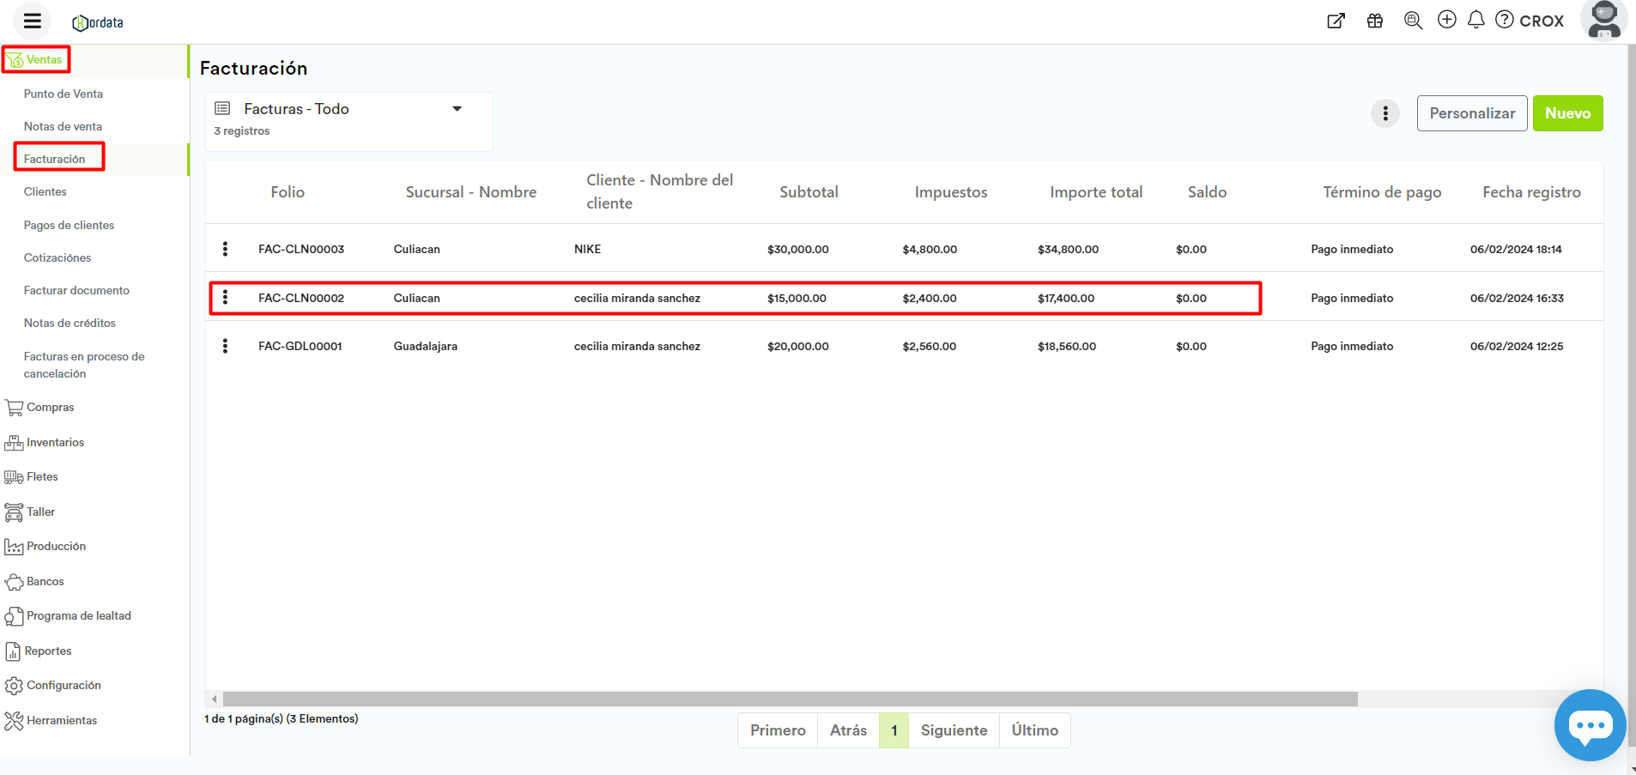
Task: Open the chat support bubble
Action: [1590, 725]
